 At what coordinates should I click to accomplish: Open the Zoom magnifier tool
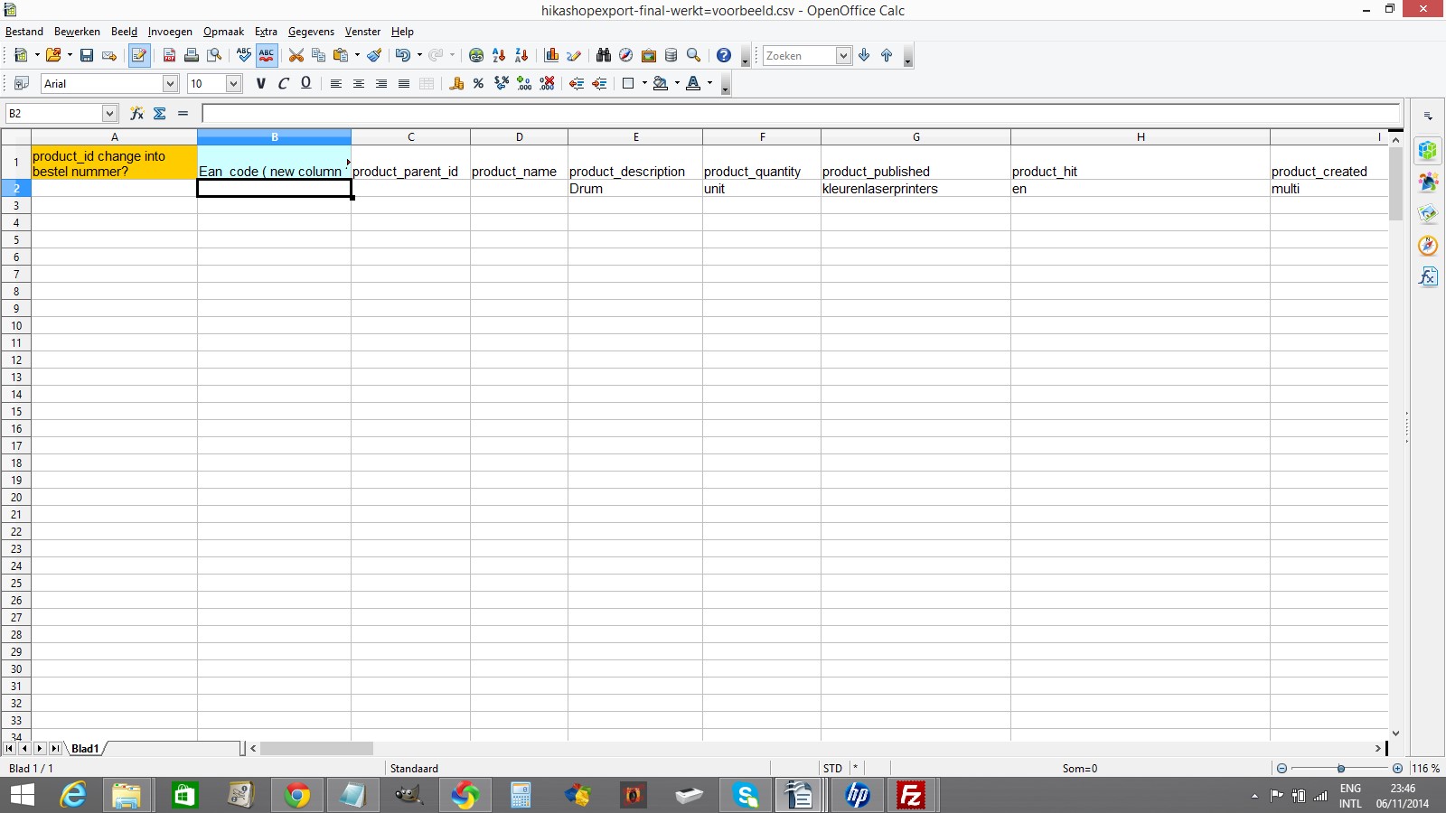(693, 55)
